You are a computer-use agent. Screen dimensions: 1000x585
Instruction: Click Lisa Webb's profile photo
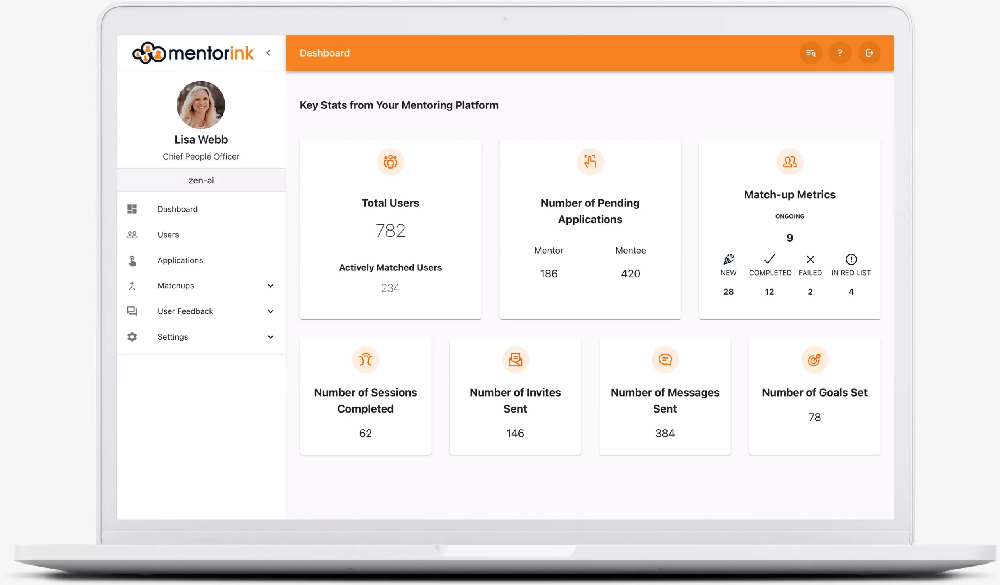coord(201,105)
